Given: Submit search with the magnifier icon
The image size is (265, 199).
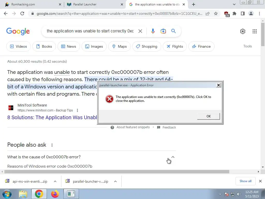Looking at the screenshot, I should tap(173, 31).
